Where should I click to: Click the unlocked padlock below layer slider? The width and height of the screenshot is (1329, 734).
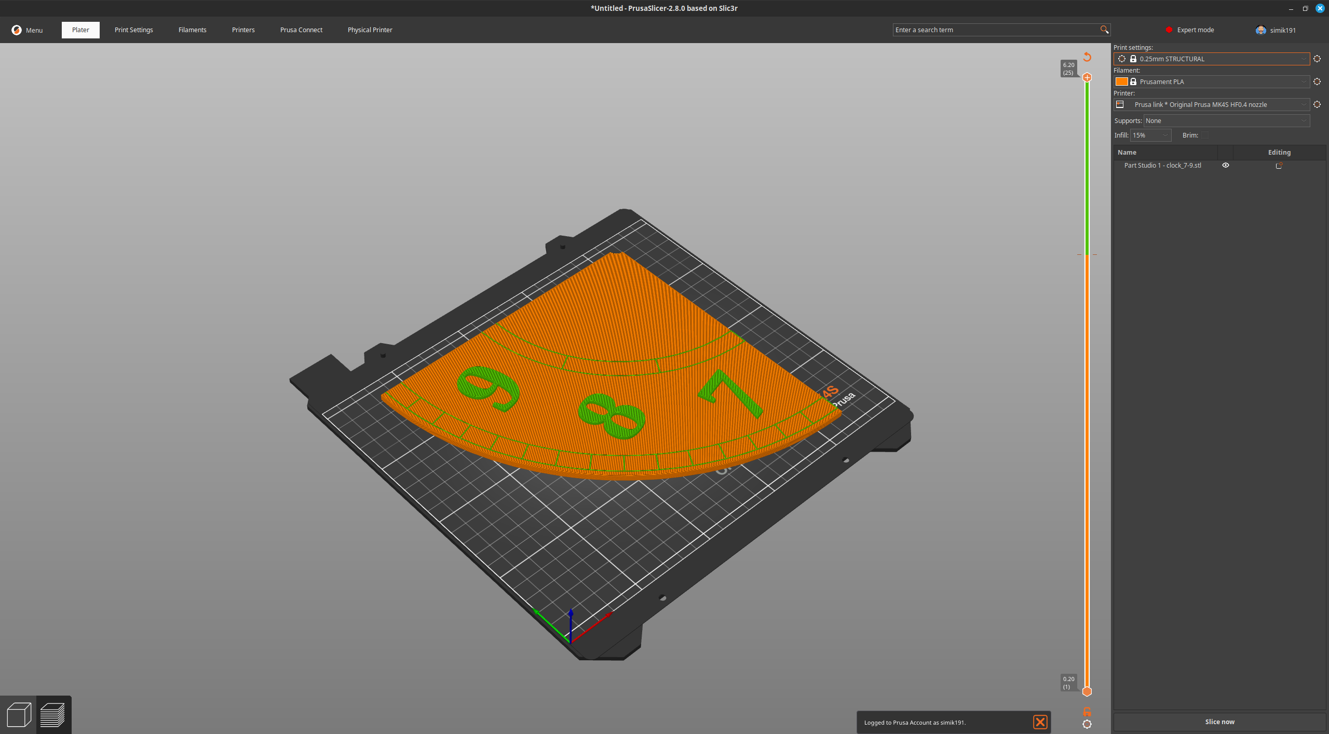pos(1087,711)
